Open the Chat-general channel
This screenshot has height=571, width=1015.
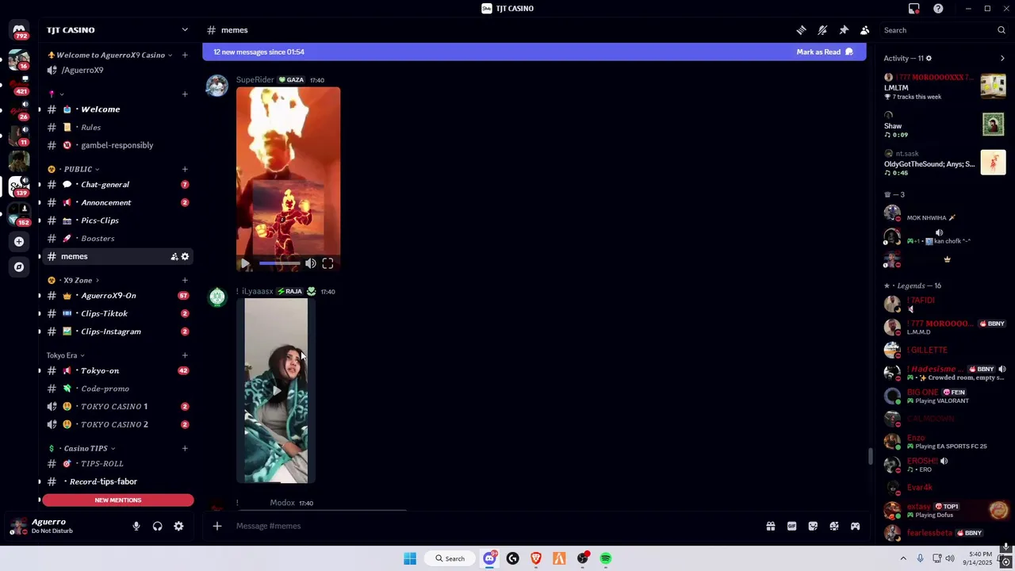[x=117, y=185]
